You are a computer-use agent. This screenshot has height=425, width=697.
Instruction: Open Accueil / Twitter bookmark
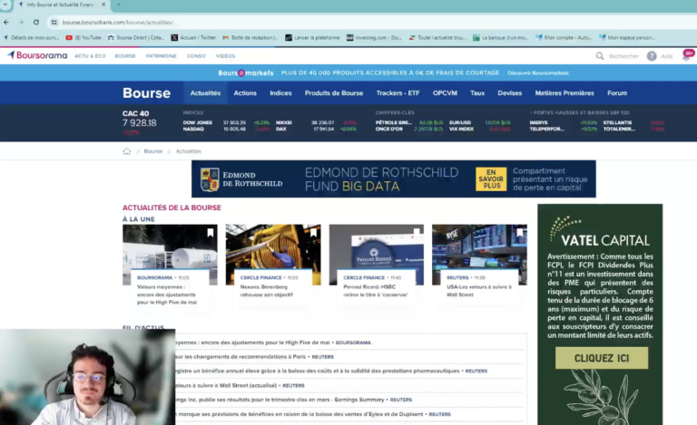(x=193, y=38)
